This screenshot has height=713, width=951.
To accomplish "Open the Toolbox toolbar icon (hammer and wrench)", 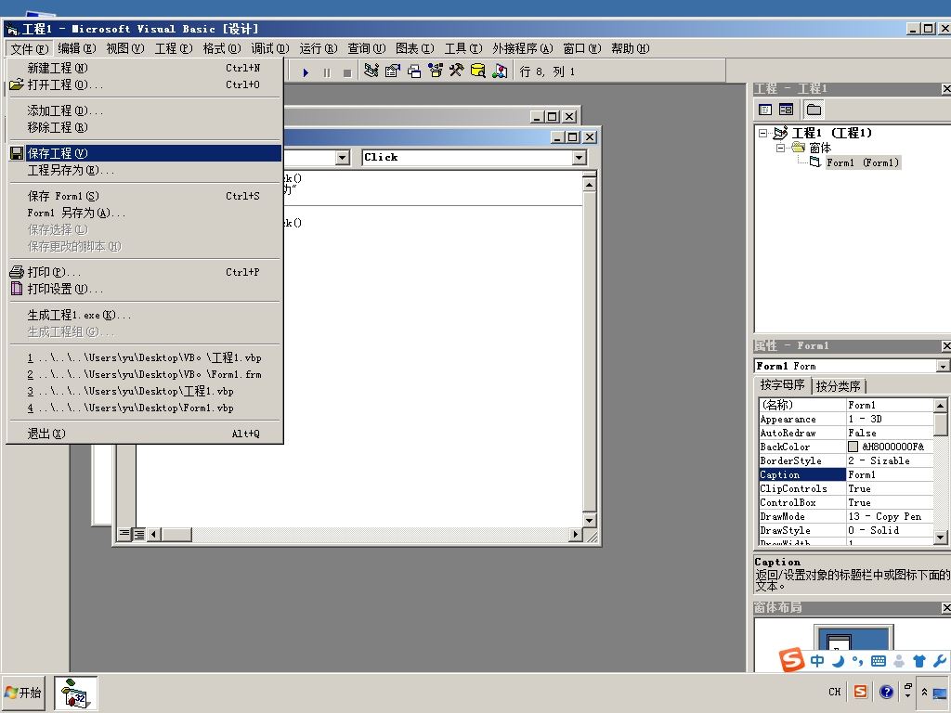I will pyautogui.click(x=456, y=71).
